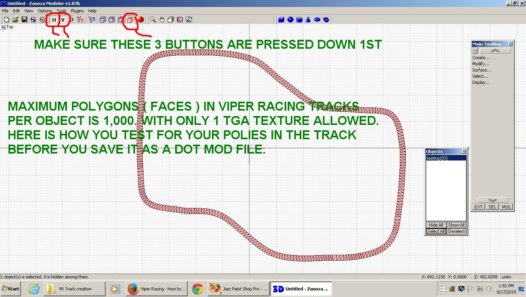Click the blue polyline nodes toolbar icon
This screenshot has height=297, width=526.
click(92, 19)
